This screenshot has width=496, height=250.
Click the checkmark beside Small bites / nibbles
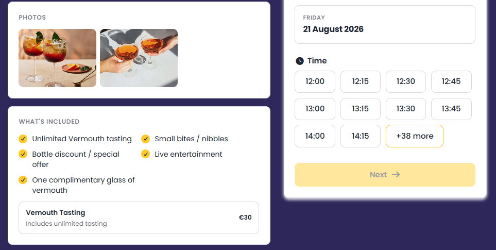(145, 139)
